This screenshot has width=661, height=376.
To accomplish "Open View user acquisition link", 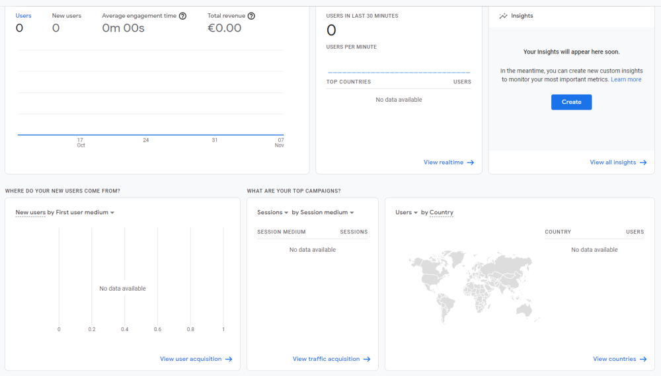I will click(190, 359).
